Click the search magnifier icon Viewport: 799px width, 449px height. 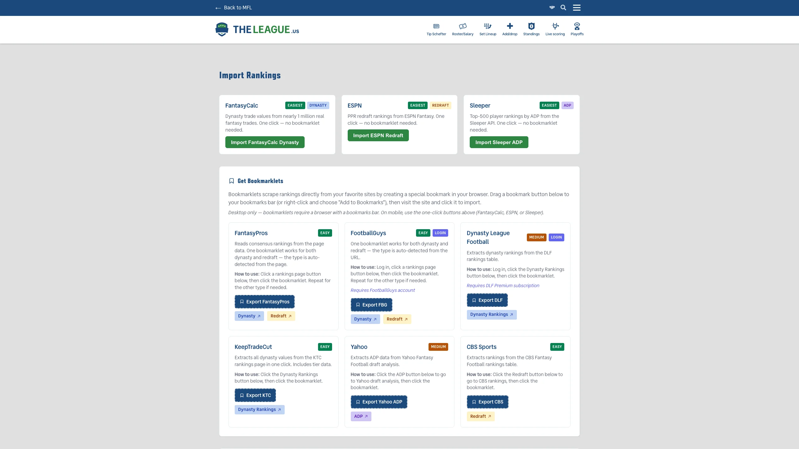click(563, 7)
